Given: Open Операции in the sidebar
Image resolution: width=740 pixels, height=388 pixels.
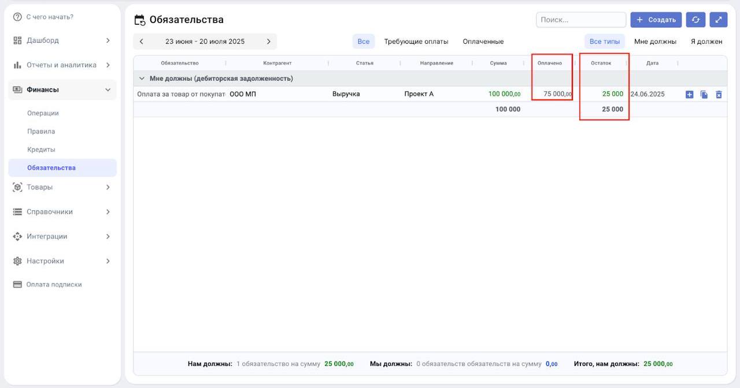Looking at the screenshot, I should point(43,113).
